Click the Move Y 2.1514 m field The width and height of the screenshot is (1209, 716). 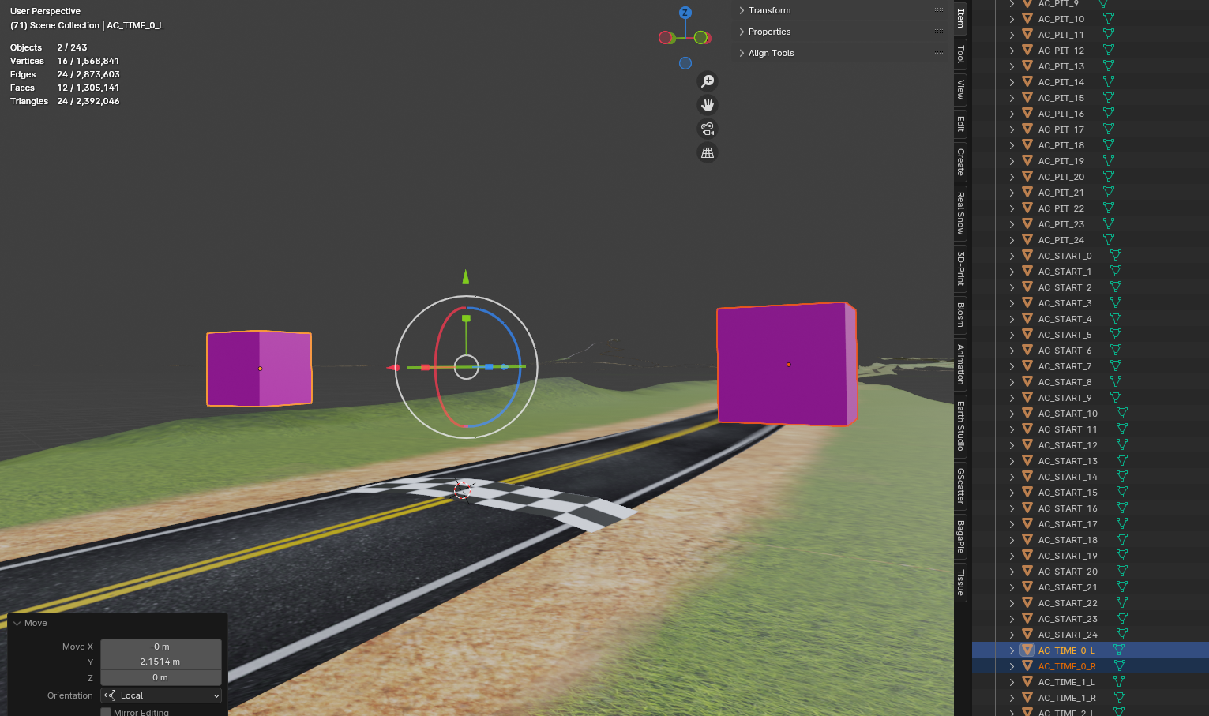point(161,662)
